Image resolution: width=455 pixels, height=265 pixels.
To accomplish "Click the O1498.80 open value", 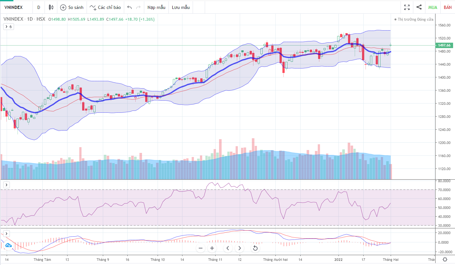I will point(57,19).
